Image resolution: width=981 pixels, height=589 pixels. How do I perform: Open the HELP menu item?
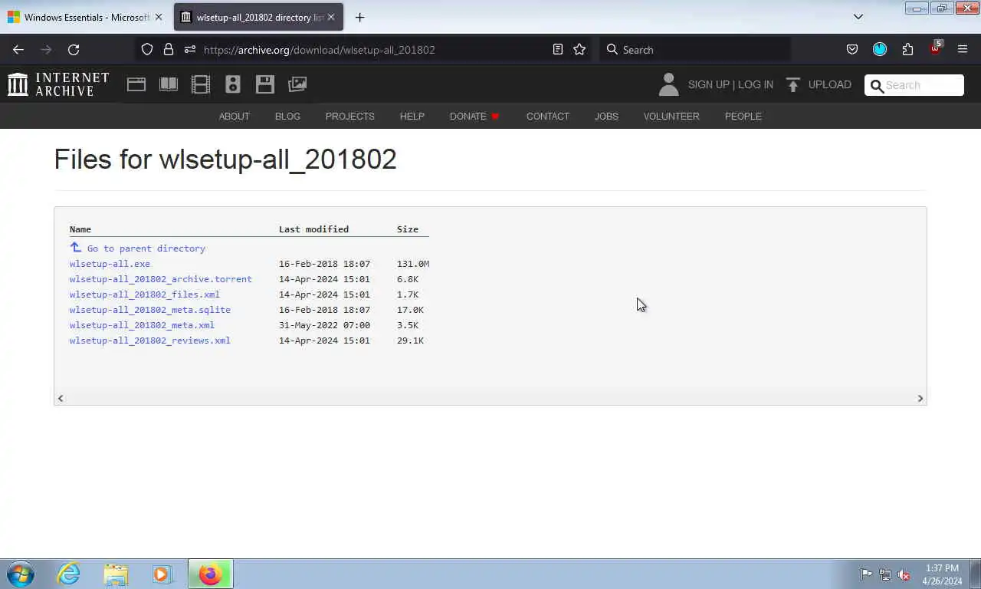(x=412, y=117)
